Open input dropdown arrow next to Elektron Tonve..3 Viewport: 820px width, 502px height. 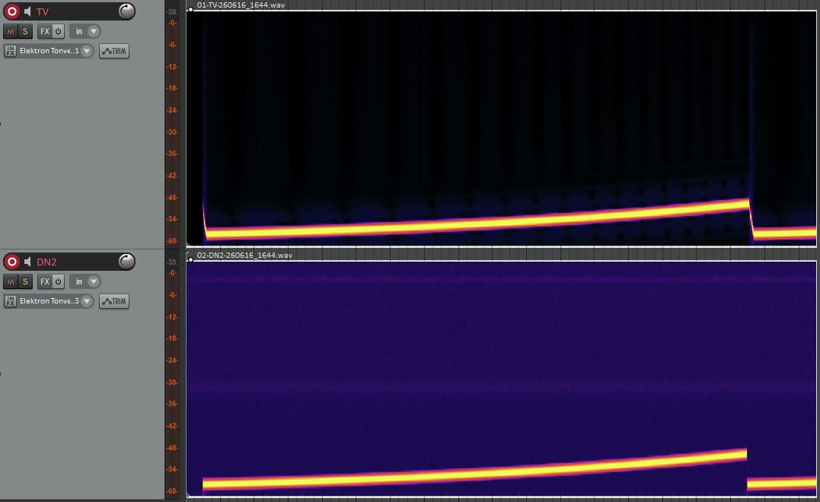(x=87, y=301)
